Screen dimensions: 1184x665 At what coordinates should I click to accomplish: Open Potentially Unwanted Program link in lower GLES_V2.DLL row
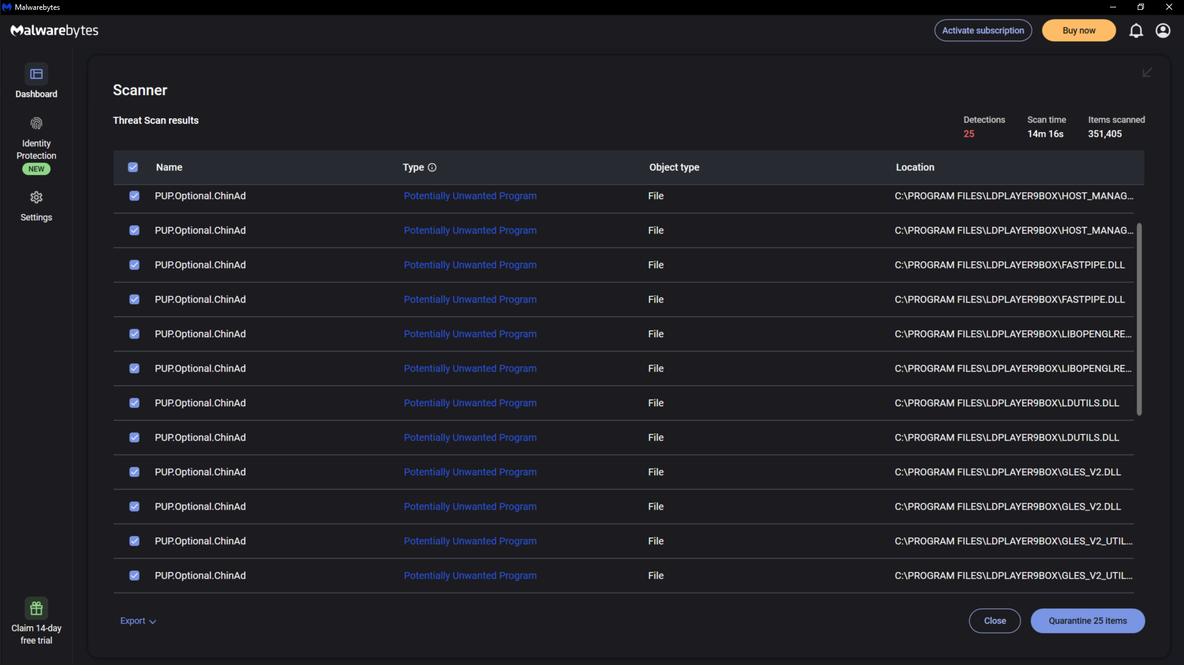click(x=470, y=507)
